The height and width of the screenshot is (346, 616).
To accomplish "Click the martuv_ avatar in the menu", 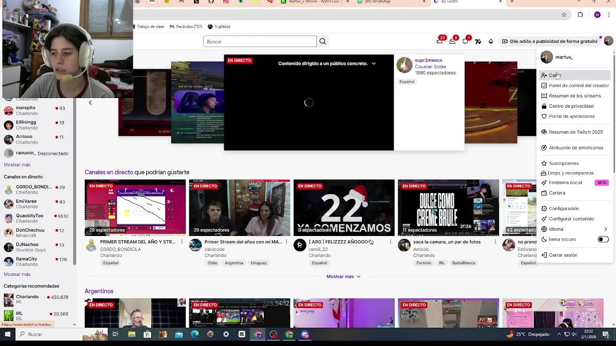I will (546, 57).
